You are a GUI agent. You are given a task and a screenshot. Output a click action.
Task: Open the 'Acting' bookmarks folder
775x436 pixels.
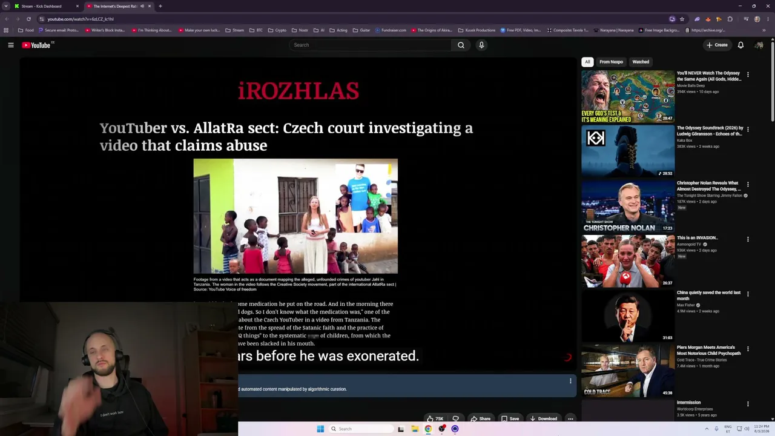(338, 30)
